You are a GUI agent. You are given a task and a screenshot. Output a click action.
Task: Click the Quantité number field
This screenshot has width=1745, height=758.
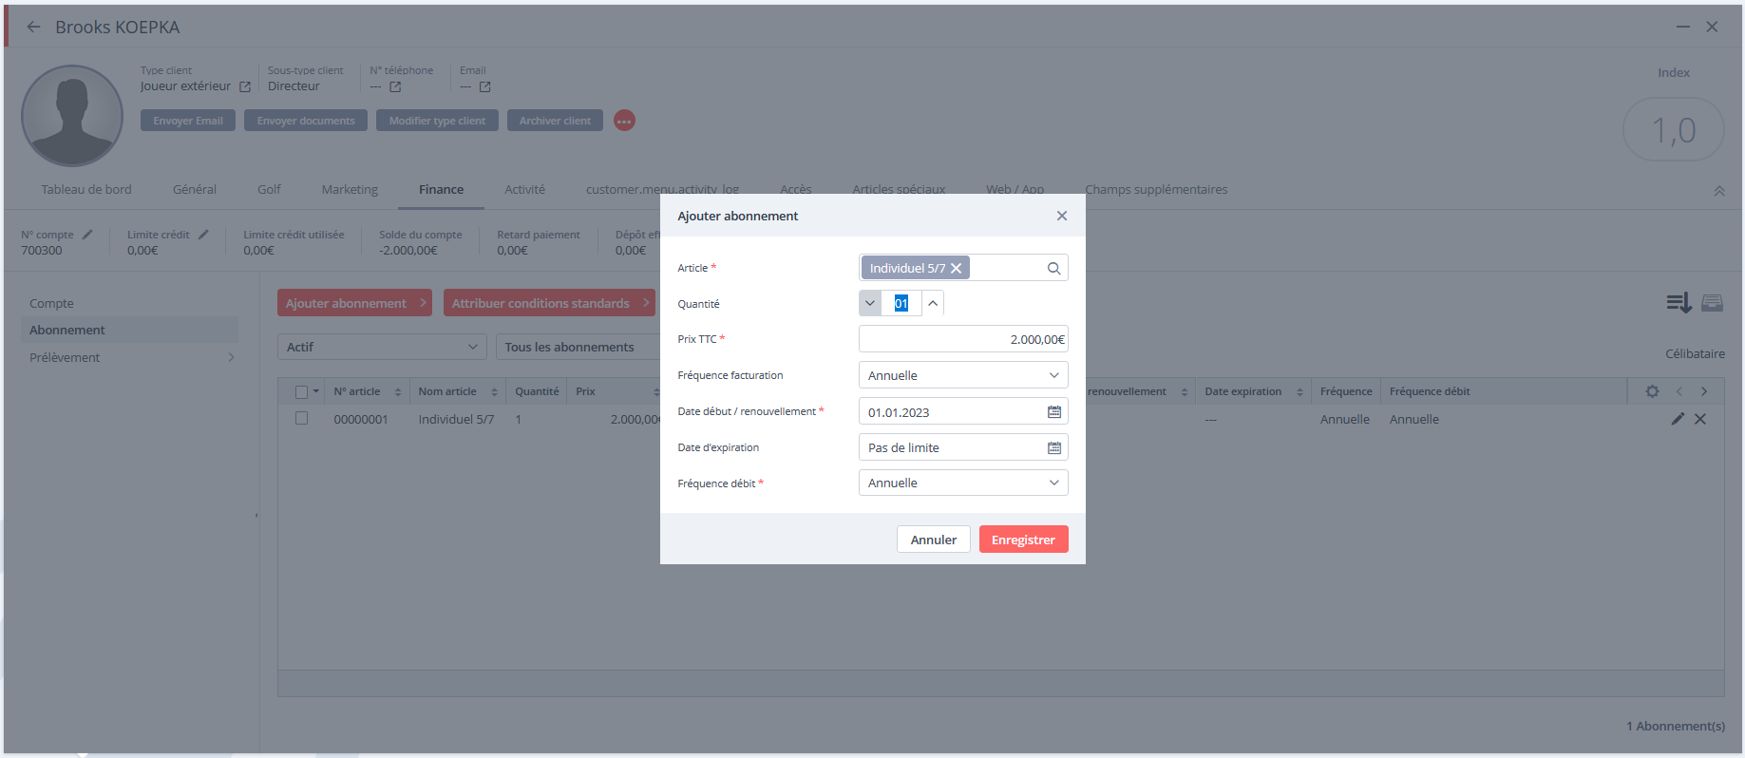pyautogui.click(x=901, y=303)
